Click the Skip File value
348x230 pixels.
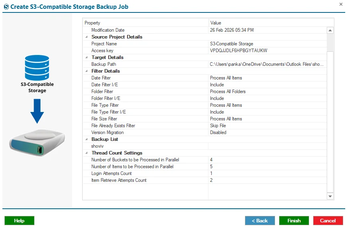click(x=218, y=126)
